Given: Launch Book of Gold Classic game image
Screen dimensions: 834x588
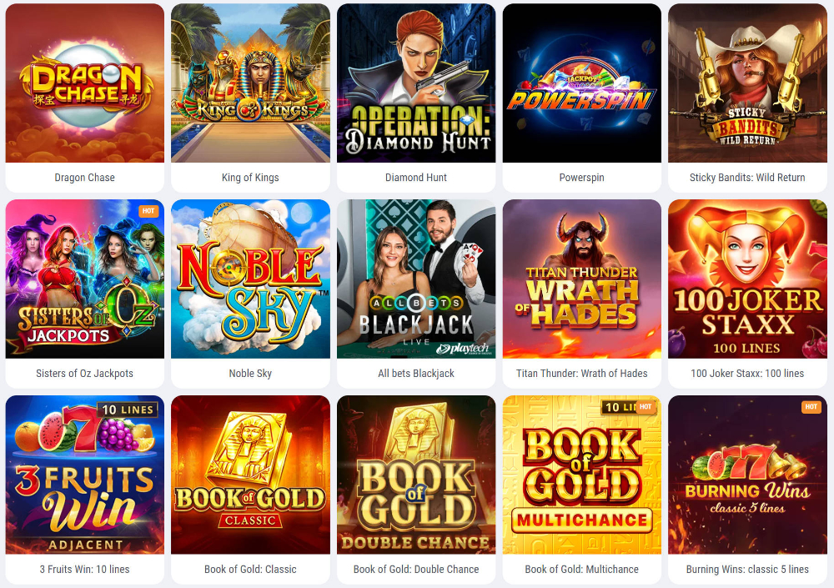Looking at the screenshot, I should 250,475.
